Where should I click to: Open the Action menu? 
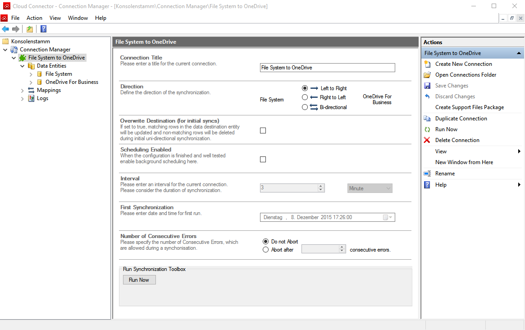pyautogui.click(x=34, y=18)
